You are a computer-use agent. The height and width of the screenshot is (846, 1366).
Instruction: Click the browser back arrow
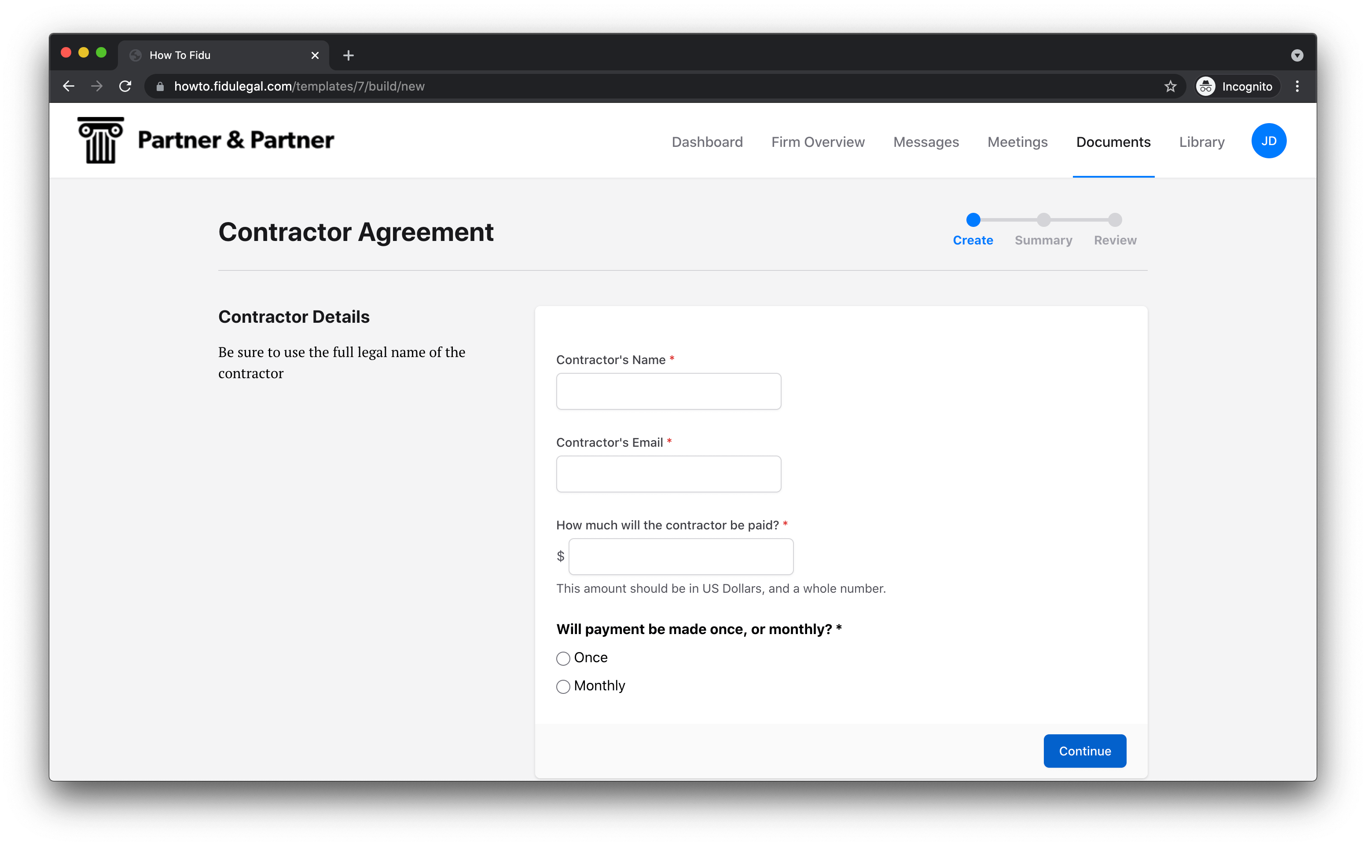point(69,86)
